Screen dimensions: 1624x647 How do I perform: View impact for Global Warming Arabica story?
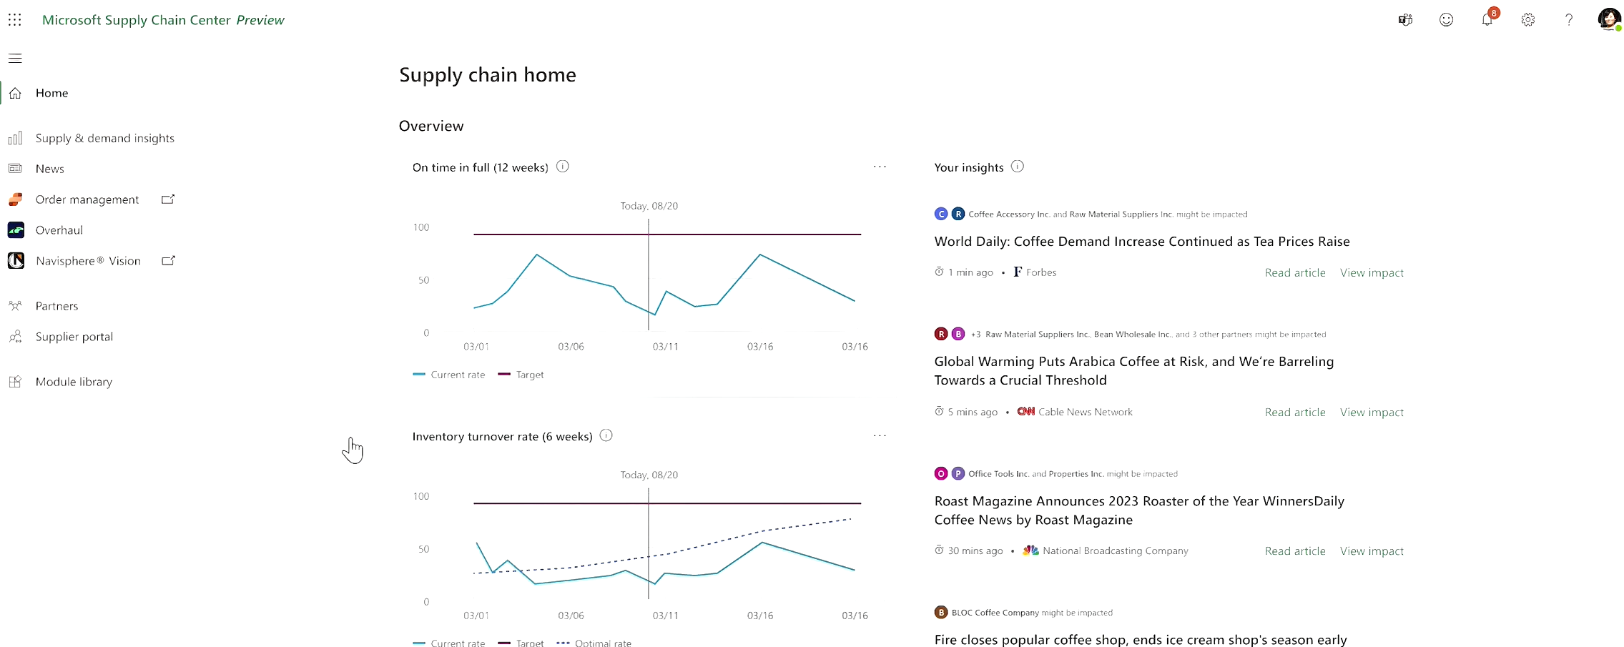click(x=1372, y=413)
